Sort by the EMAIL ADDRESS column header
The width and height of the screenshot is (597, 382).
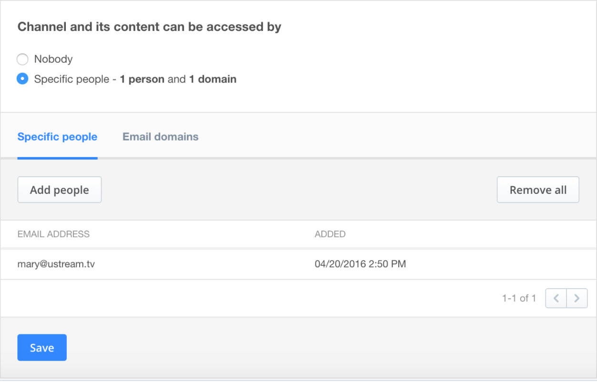click(x=53, y=234)
